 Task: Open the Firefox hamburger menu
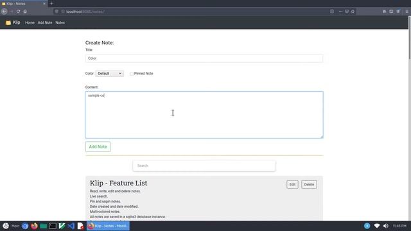[x=407, y=12]
